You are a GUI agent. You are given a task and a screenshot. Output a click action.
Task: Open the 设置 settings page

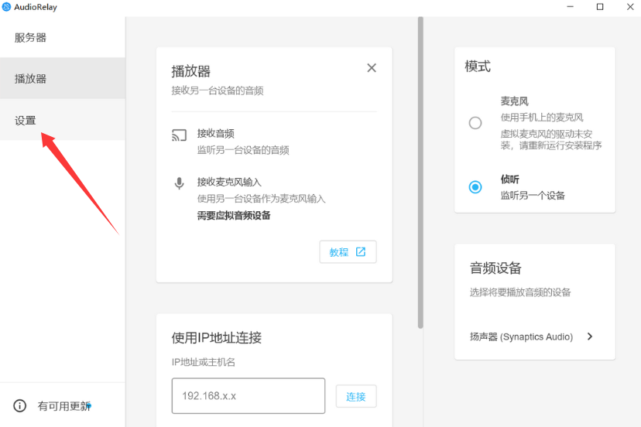click(63, 120)
